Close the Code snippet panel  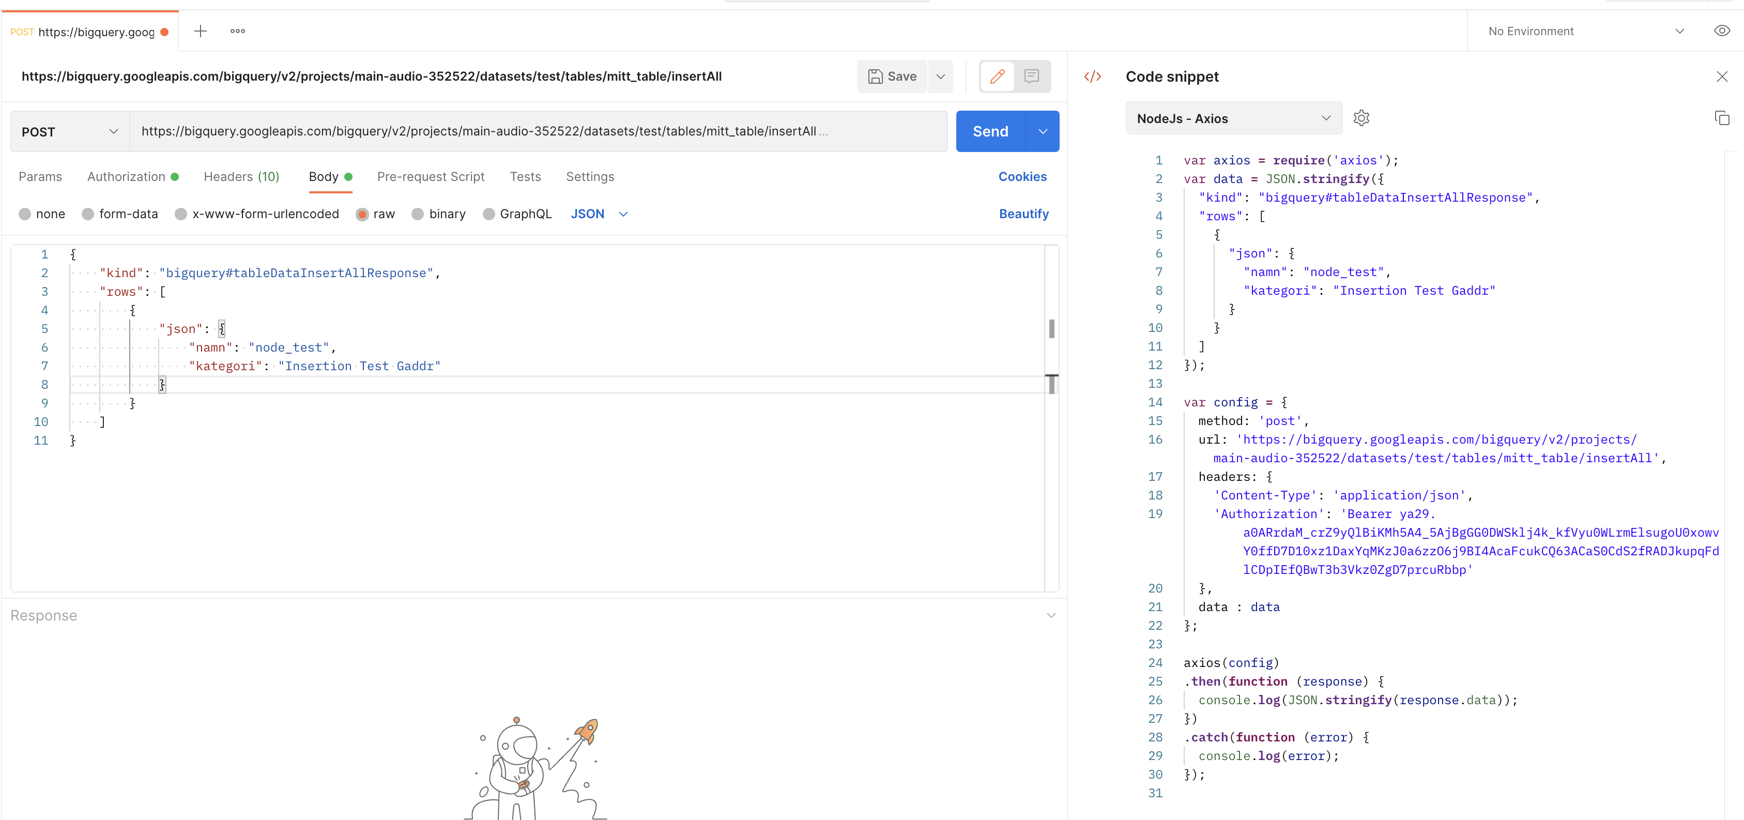(x=1722, y=76)
